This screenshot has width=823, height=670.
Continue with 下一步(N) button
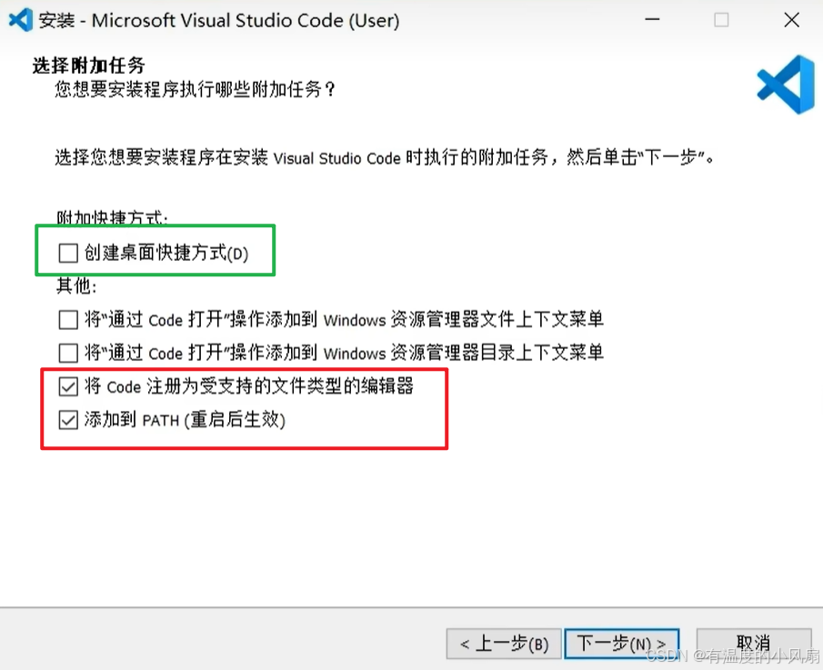[622, 644]
